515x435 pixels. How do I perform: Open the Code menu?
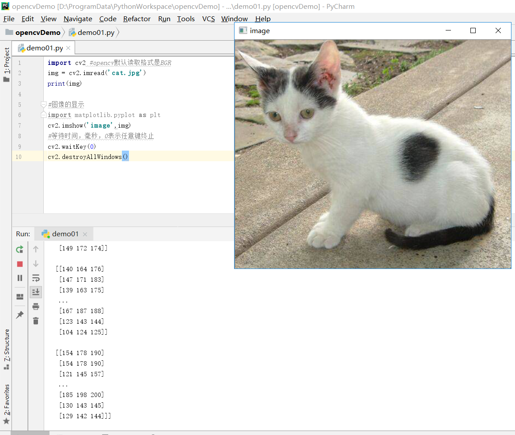pos(108,19)
